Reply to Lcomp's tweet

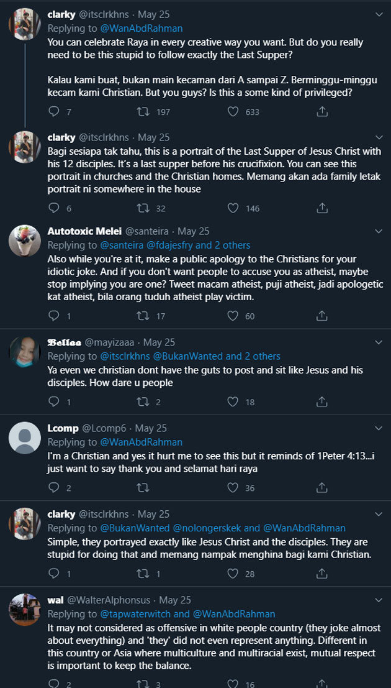54,488
